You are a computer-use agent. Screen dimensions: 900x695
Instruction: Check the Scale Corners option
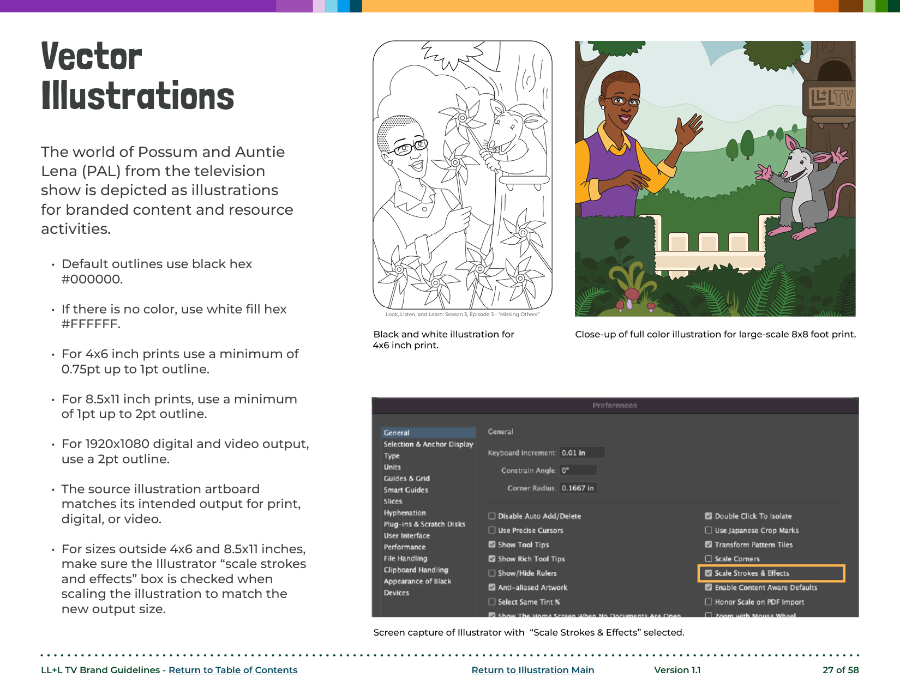709,559
